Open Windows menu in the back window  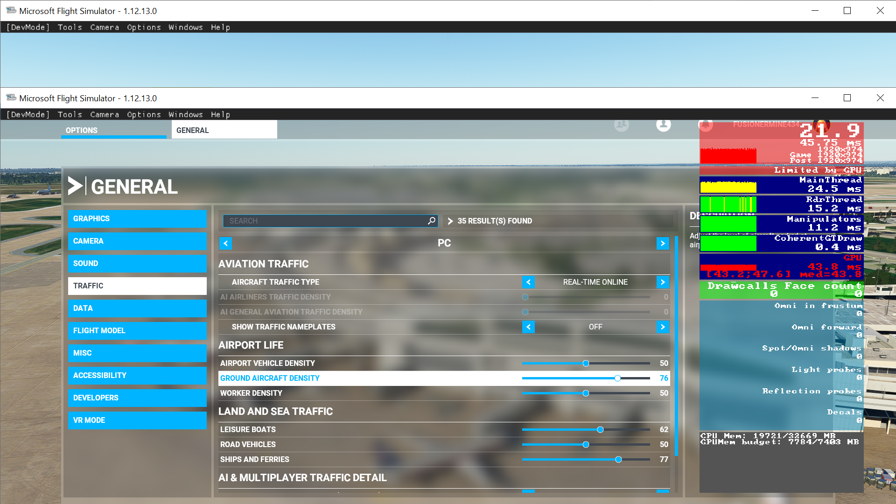tap(186, 28)
